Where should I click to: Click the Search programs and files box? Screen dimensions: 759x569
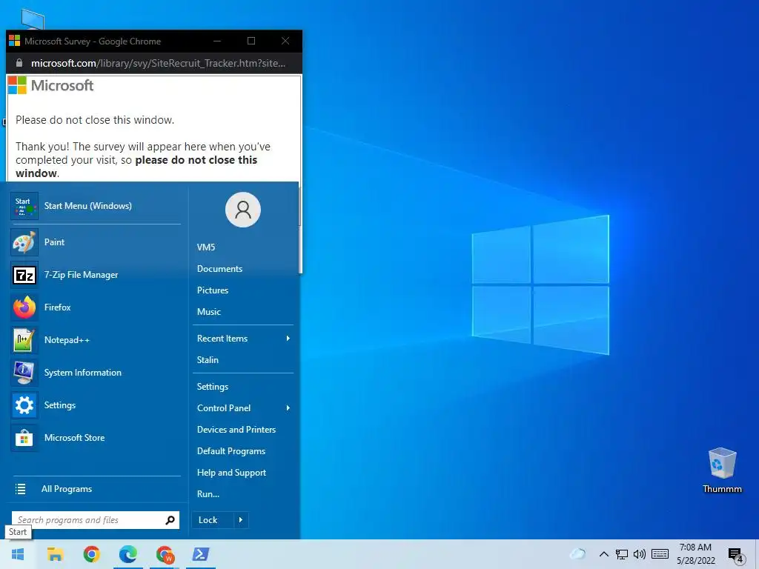click(96, 520)
